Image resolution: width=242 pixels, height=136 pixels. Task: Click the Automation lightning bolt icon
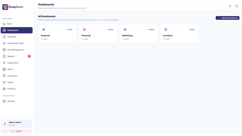click(4, 43)
